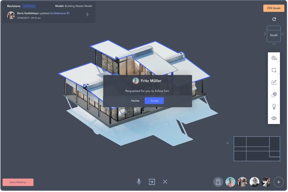Leave the meeting
288x192 pixels.
pos(18,182)
